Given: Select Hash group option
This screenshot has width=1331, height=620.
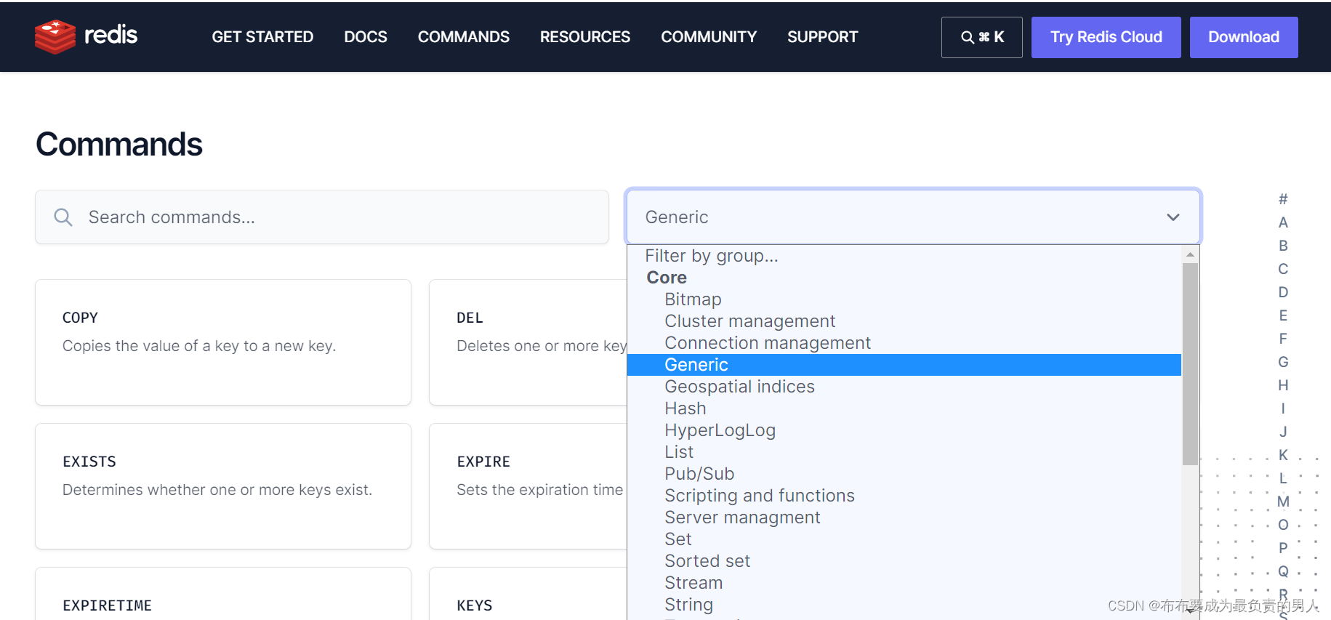Looking at the screenshot, I should click(x=904, y=408).
